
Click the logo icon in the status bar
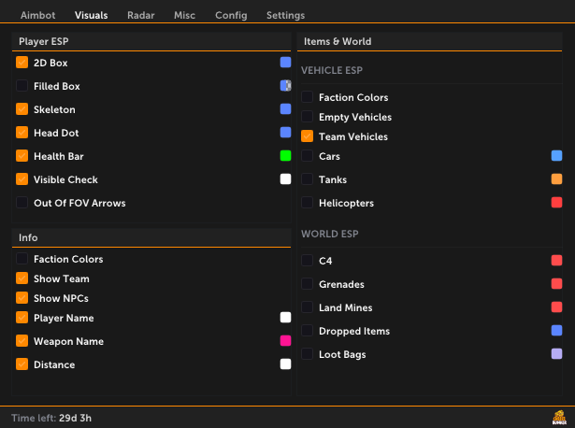tap(559, 418)
